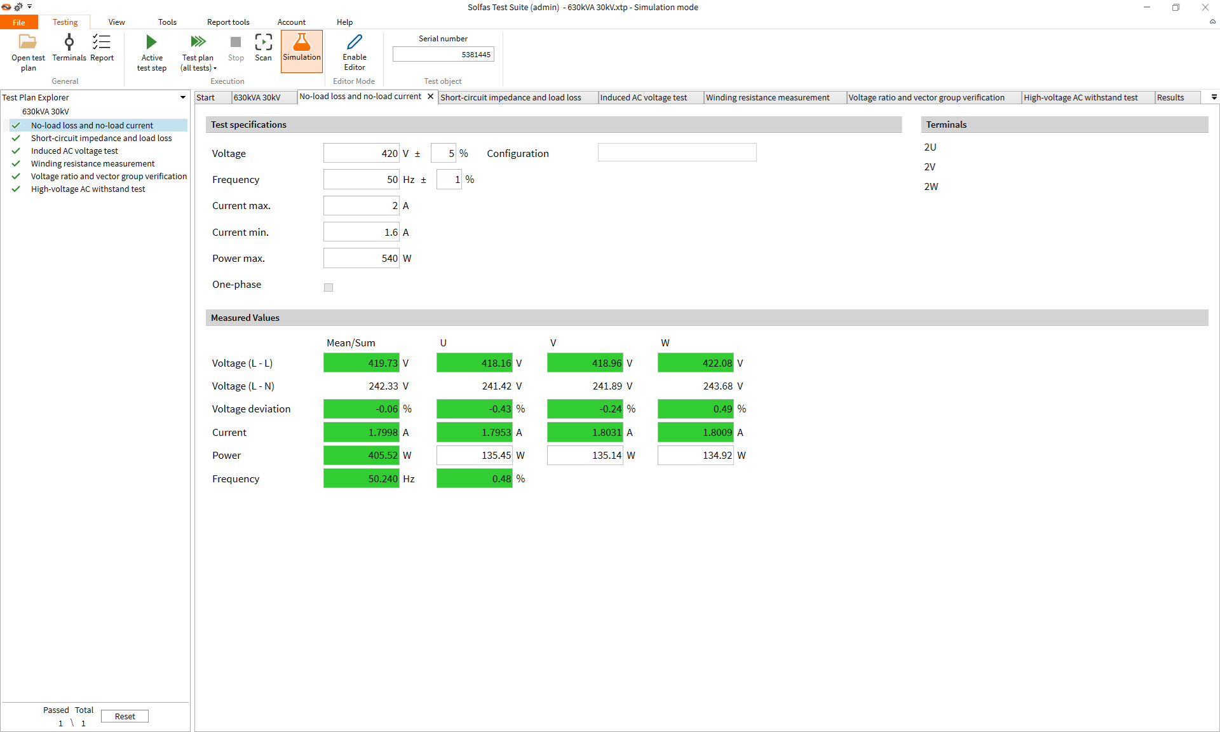Click the Scan icon
The width and height of the screenshot is (1220, 732).
(x=263, y=43)
